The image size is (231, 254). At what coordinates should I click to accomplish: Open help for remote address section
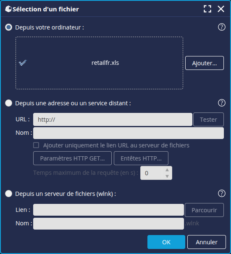point(222,103)
